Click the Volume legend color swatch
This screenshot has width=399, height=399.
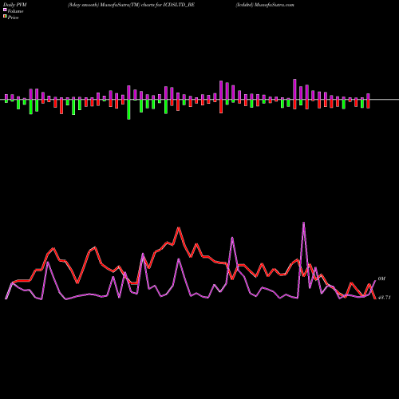5,10
